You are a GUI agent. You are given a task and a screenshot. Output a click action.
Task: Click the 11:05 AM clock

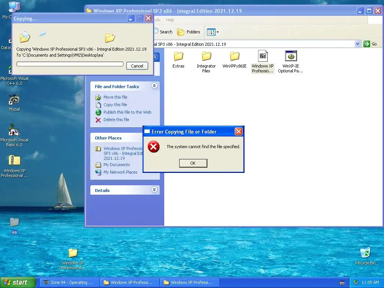pyautogui.click(x=370, y=282)
